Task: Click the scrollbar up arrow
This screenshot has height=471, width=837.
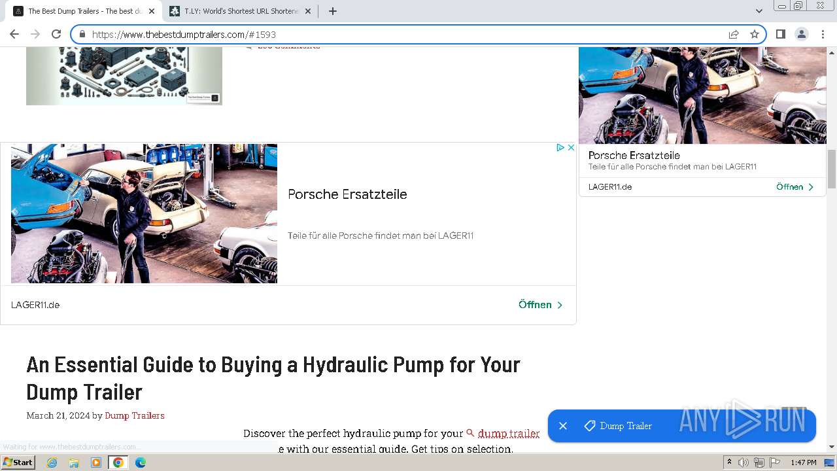Action: (832, 52)
